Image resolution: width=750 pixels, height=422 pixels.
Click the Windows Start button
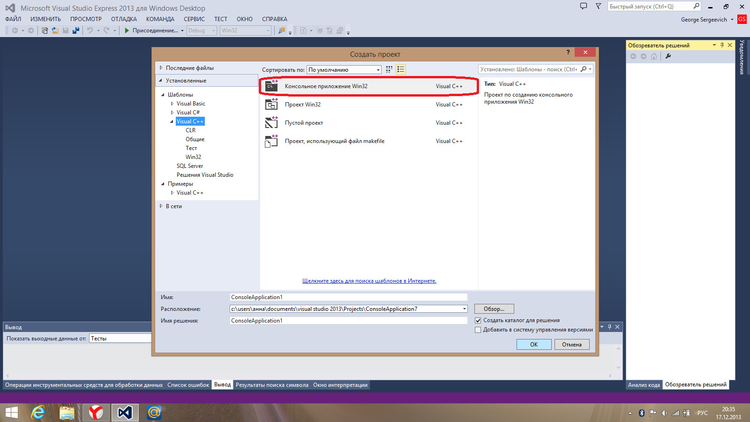[x=11, y=413]
